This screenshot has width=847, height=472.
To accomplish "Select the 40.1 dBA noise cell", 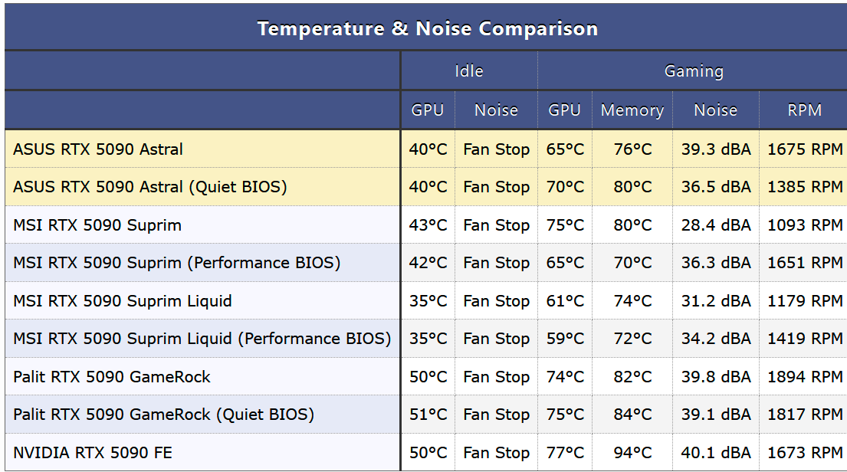I will coord(716,453).
